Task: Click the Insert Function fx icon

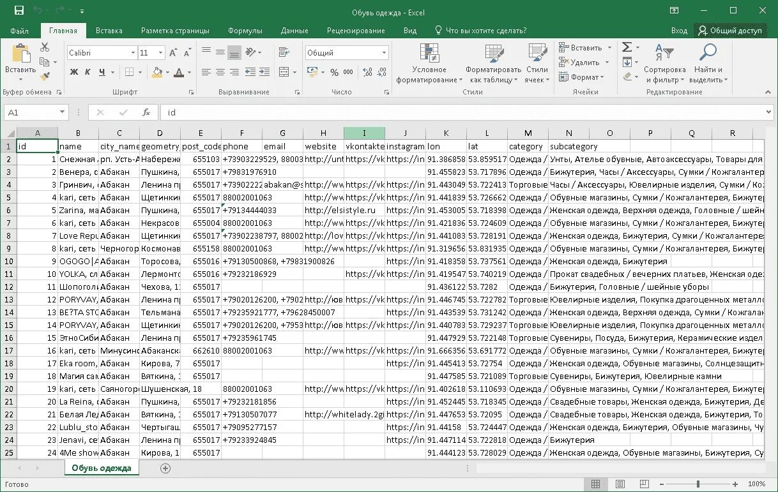Action: pyautogui.click(x=146, y=112)
